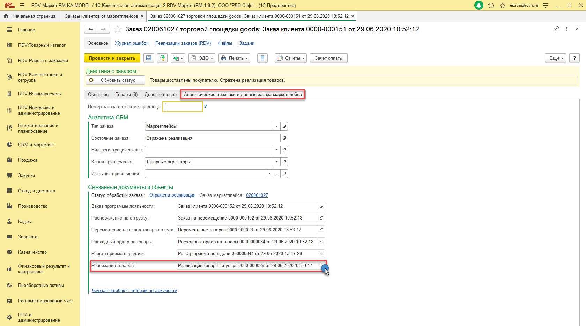Open 'Расходный ордер на товары' document icon
Image resolution: width=586 pixels, height=326 pixels.
(321, 242)
